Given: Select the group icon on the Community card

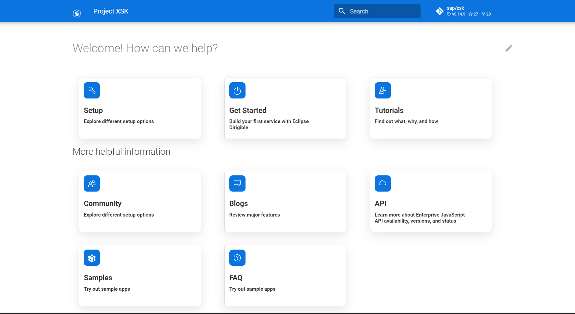Looking at the screenshot, I should [x=91, y=183].
